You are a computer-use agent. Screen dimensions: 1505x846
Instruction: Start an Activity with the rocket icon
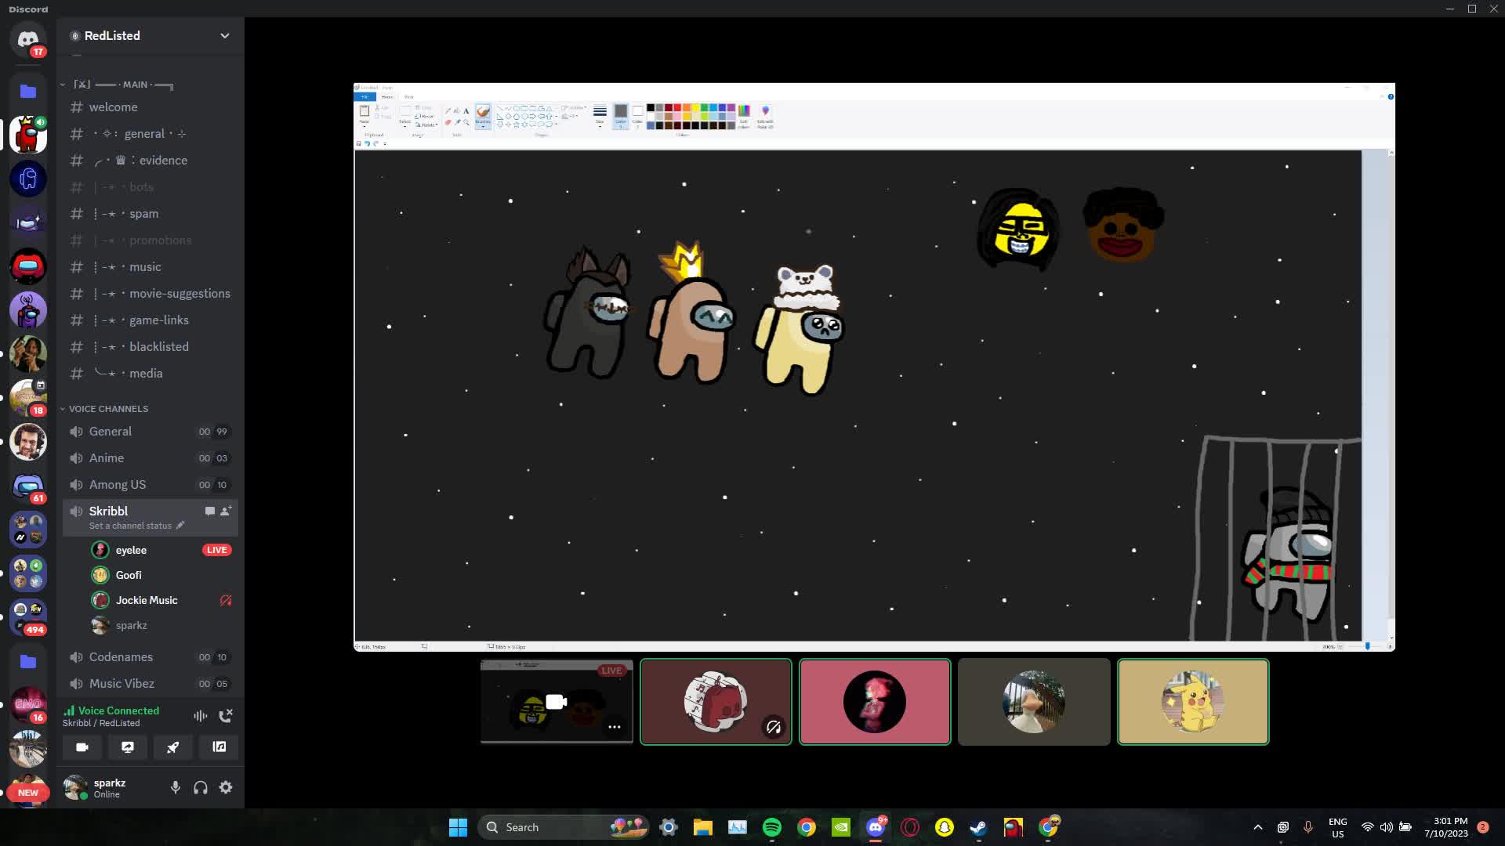pos(172,747)
